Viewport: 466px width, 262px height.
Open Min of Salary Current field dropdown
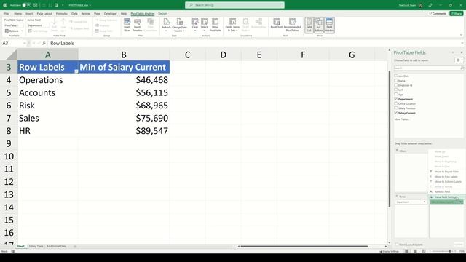point(461,202)
